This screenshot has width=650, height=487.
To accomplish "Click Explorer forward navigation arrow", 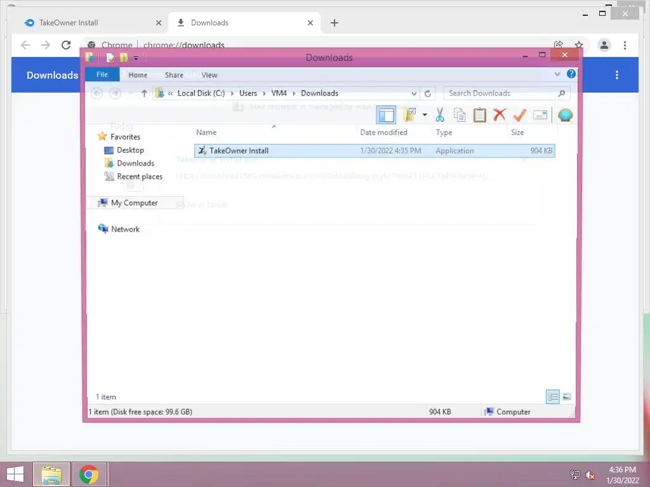I will 116,94.
